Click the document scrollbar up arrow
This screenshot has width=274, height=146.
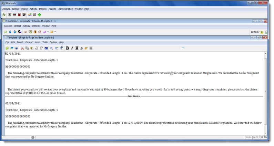(266, 54)
